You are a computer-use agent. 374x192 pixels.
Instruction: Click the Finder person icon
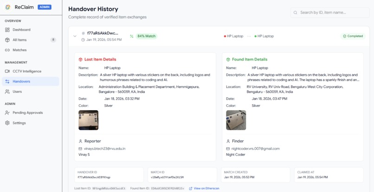[228, 141]
